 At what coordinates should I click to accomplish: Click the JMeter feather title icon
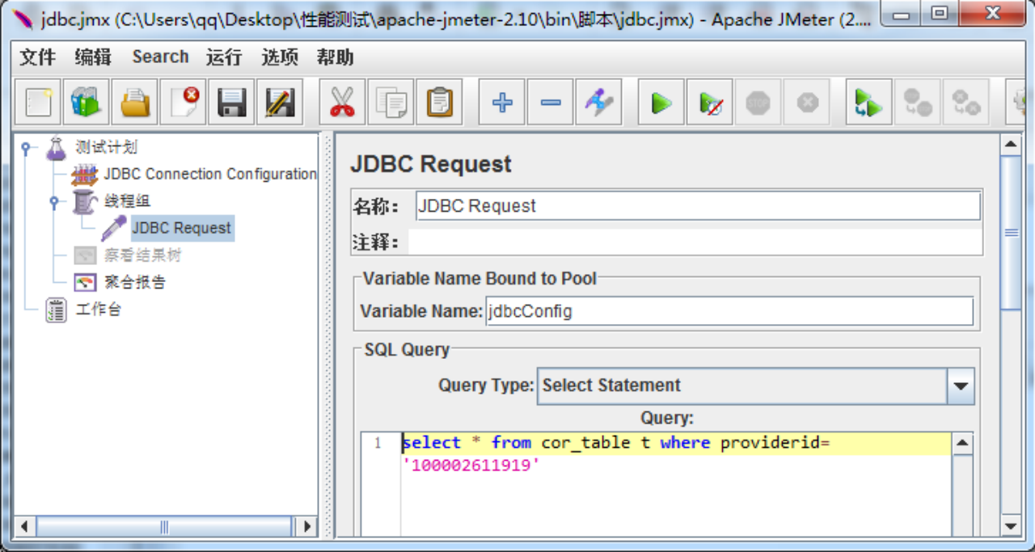(x=23, y=19)
